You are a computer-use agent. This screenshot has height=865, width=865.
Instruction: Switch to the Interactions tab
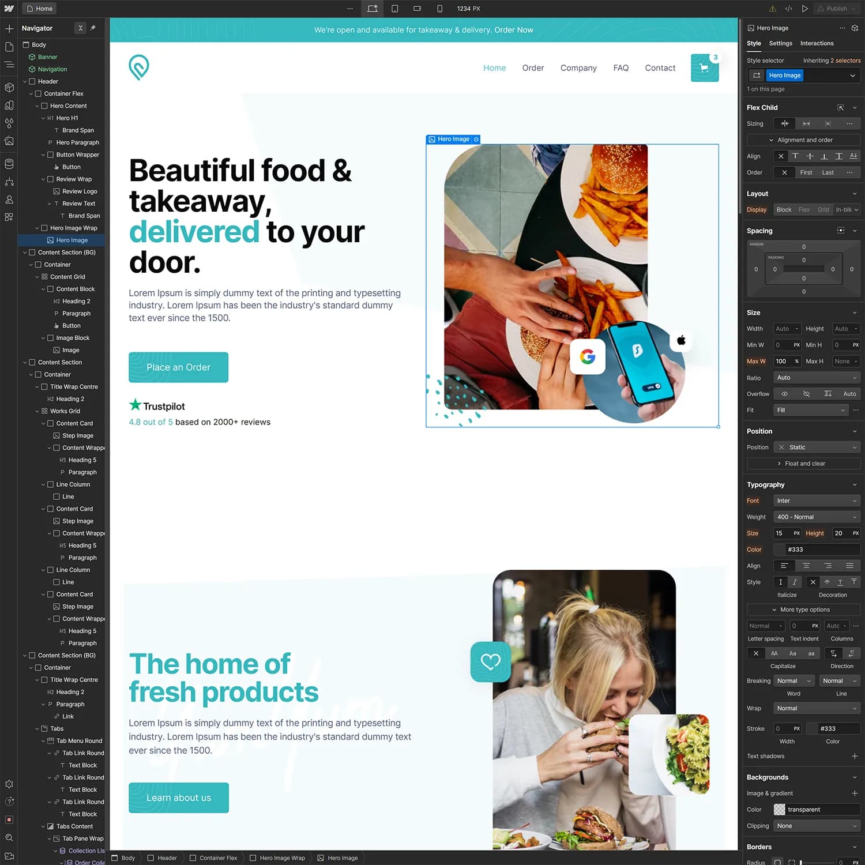pyautogui.click(x=817, y=43)
